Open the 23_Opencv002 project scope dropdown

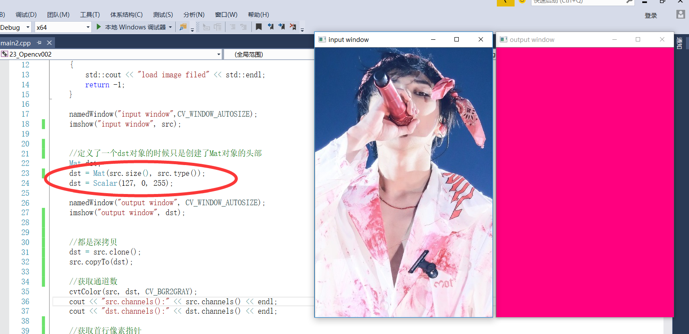(219, 54)
